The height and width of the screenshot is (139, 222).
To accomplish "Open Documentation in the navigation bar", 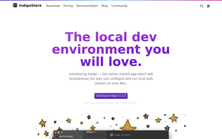I will (87, 6).
